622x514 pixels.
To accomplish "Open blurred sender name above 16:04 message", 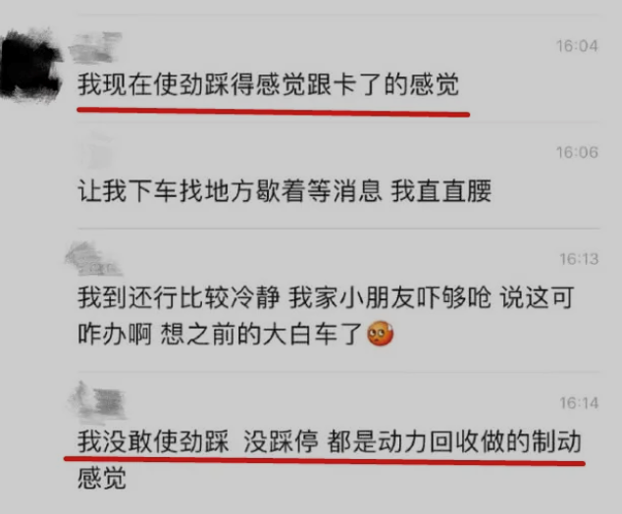I will pyautogui.click(x=95, y=48).
